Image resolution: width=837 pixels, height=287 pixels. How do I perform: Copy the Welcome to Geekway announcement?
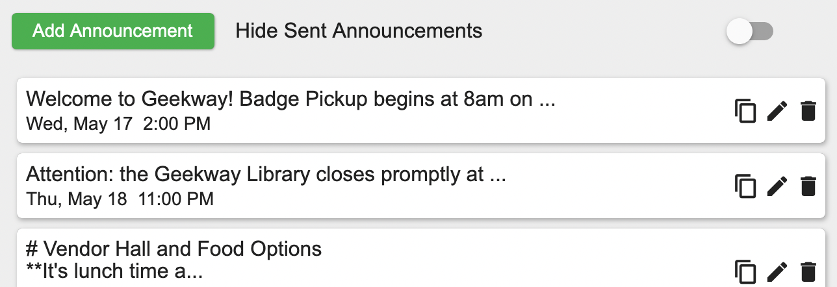pos(745,111)
